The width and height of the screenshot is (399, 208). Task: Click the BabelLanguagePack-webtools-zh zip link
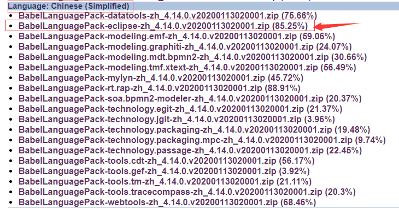(x=148, y=202)
